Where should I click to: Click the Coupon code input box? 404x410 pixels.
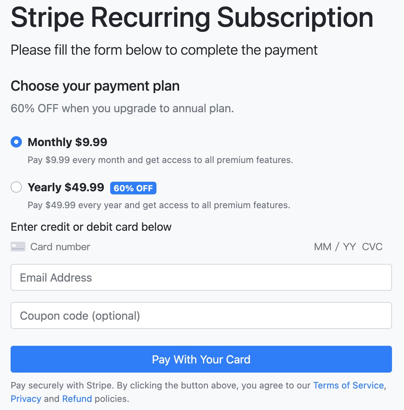201,315
